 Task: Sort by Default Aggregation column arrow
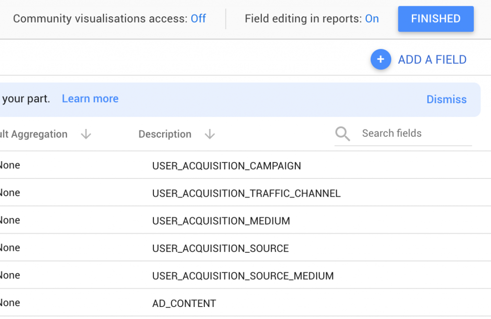(86, 134)
